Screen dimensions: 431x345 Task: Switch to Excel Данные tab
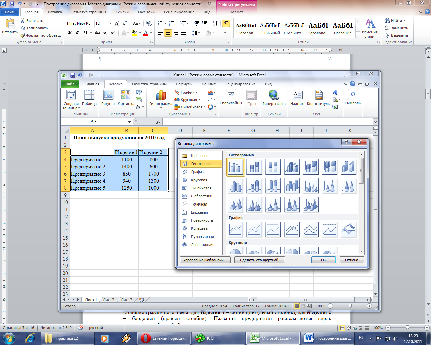coord(209,84)
